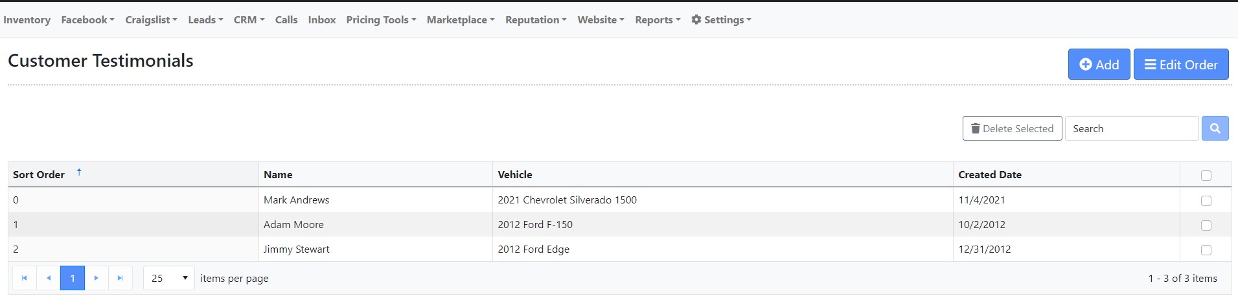
Task: Click the Delete Selected trash icon
Action: (x=975, y=128)
